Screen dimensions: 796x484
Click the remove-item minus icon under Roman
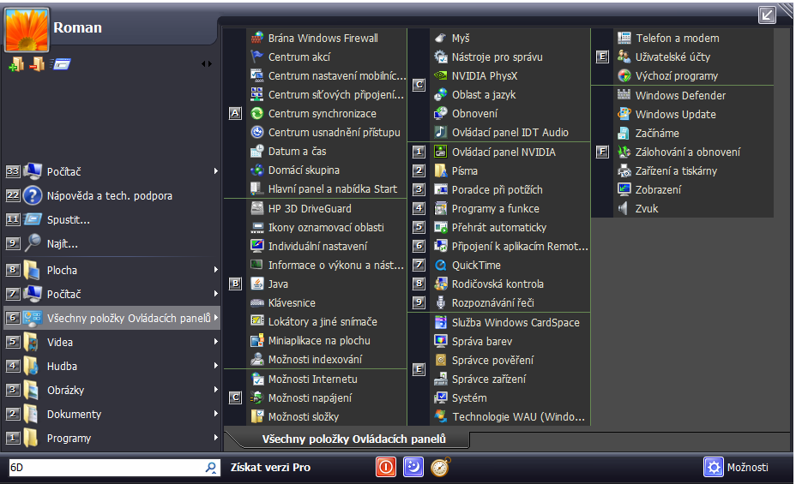point(37,64)
